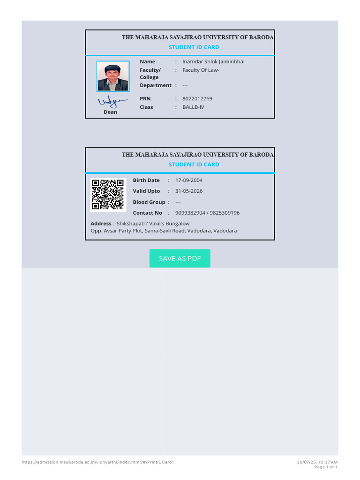Click the SAVE AS PDF button

click(180, 258)
